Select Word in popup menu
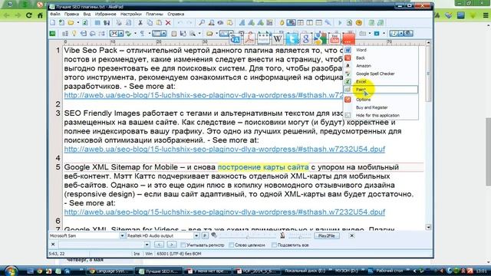This screenshot has width=491, height=276. (381, 50)
